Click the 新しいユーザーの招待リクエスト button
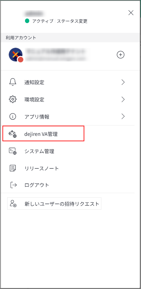Image resolution: width=141 pixels, height=289 pixels. coord(54,204)
